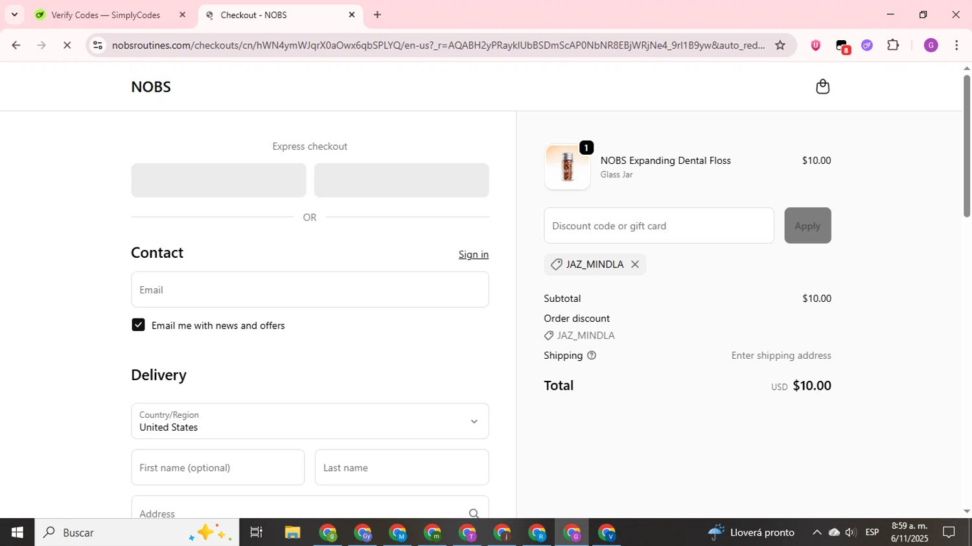This screenshot has height=546, width=972.
Task: Click the ESP language indicator
Action: click(x=872, y=532)
